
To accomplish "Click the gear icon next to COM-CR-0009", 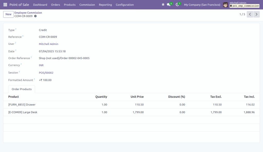I will pyautogui.click(x=35, y=16).
